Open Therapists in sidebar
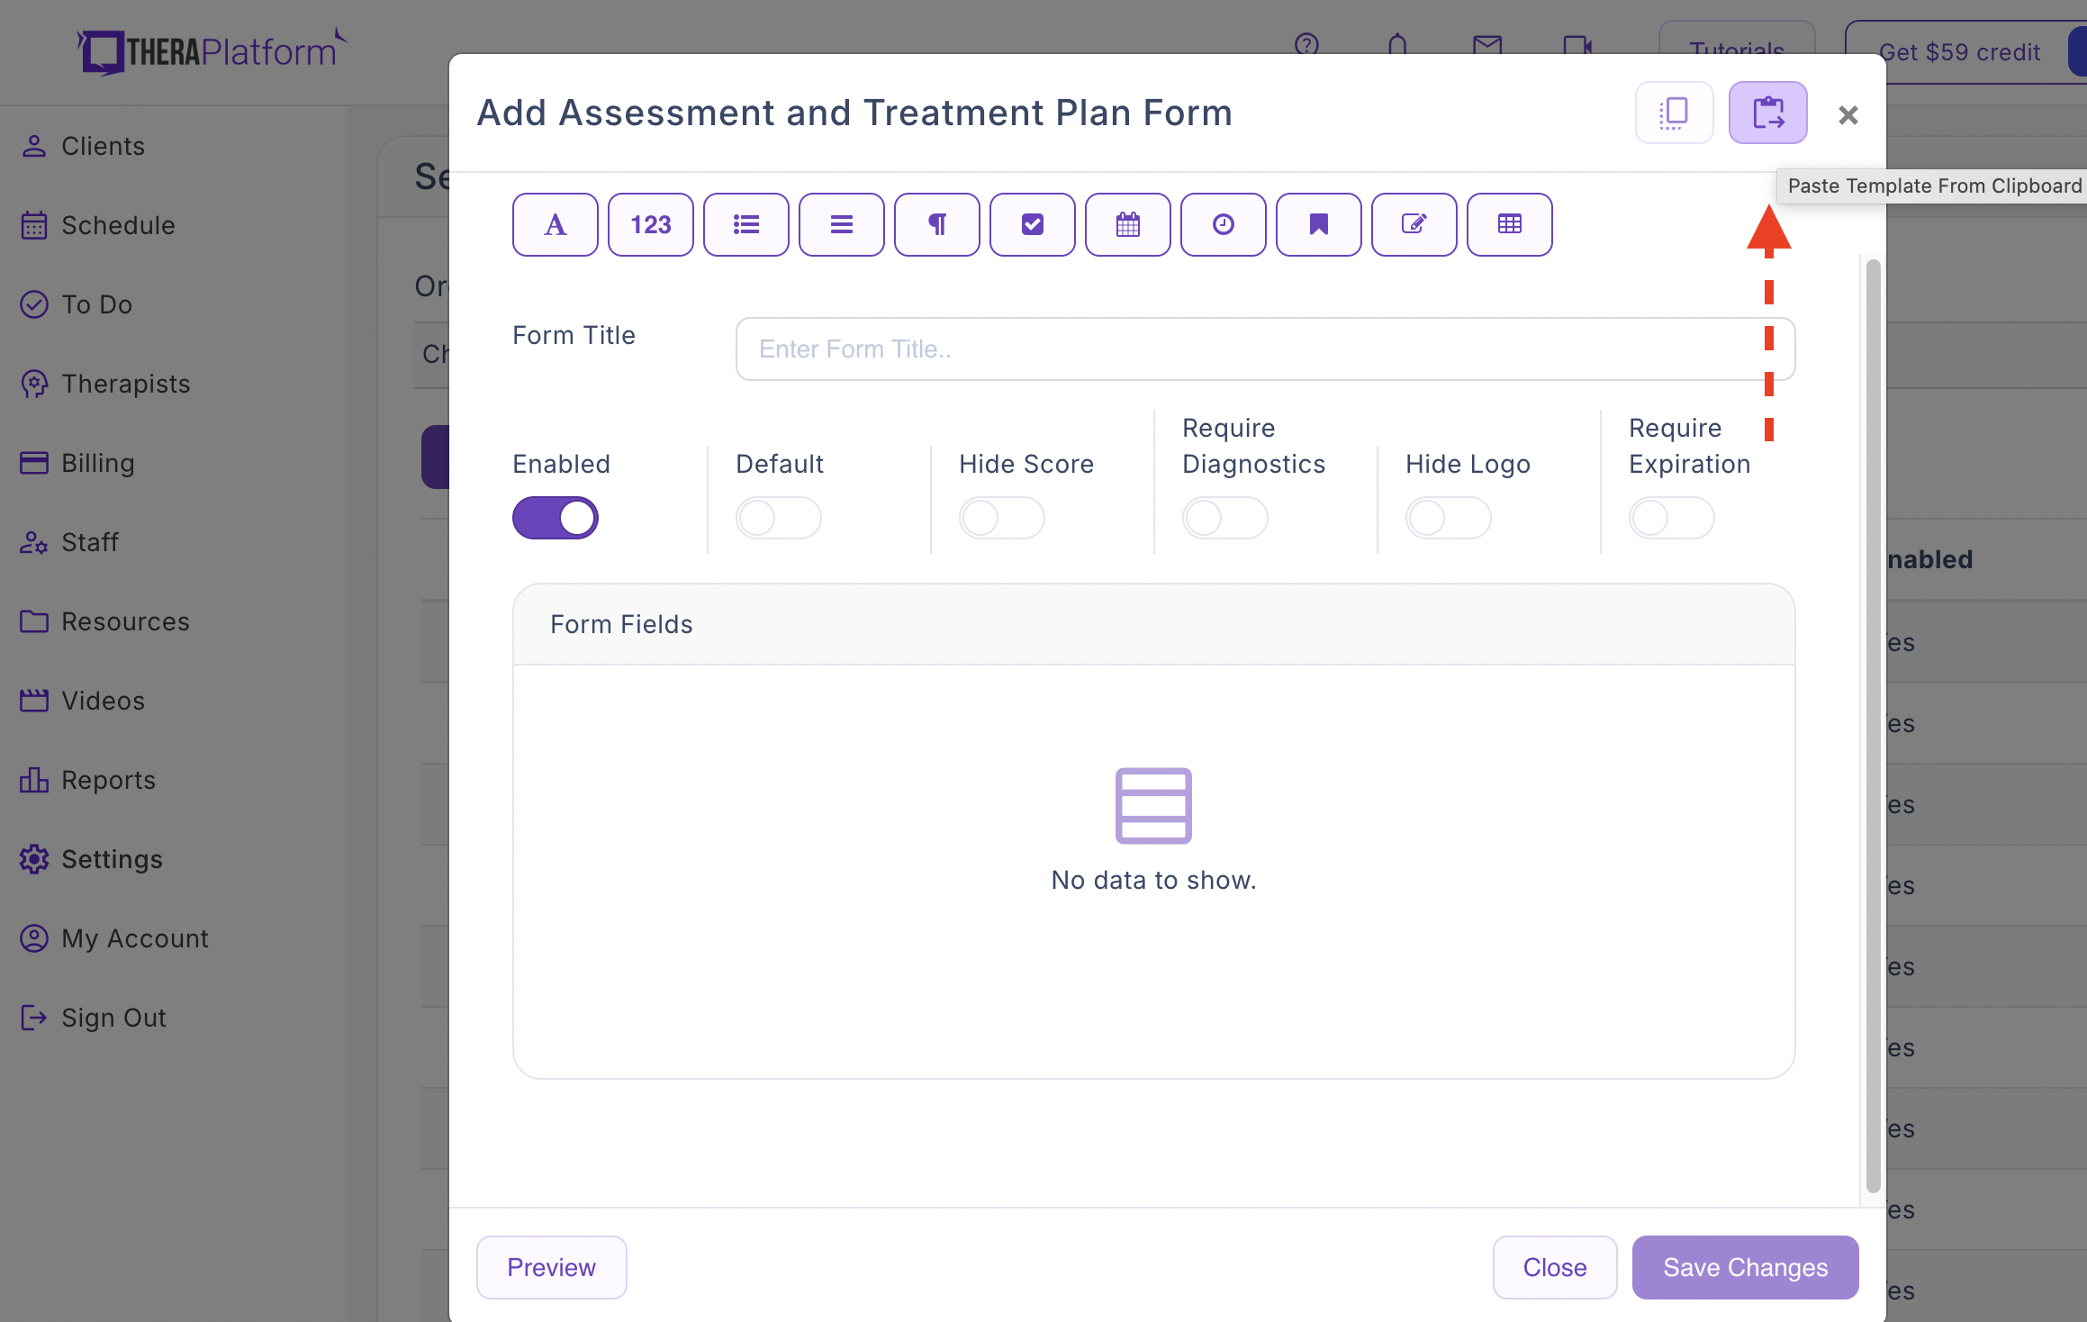 tap(105, 384)
